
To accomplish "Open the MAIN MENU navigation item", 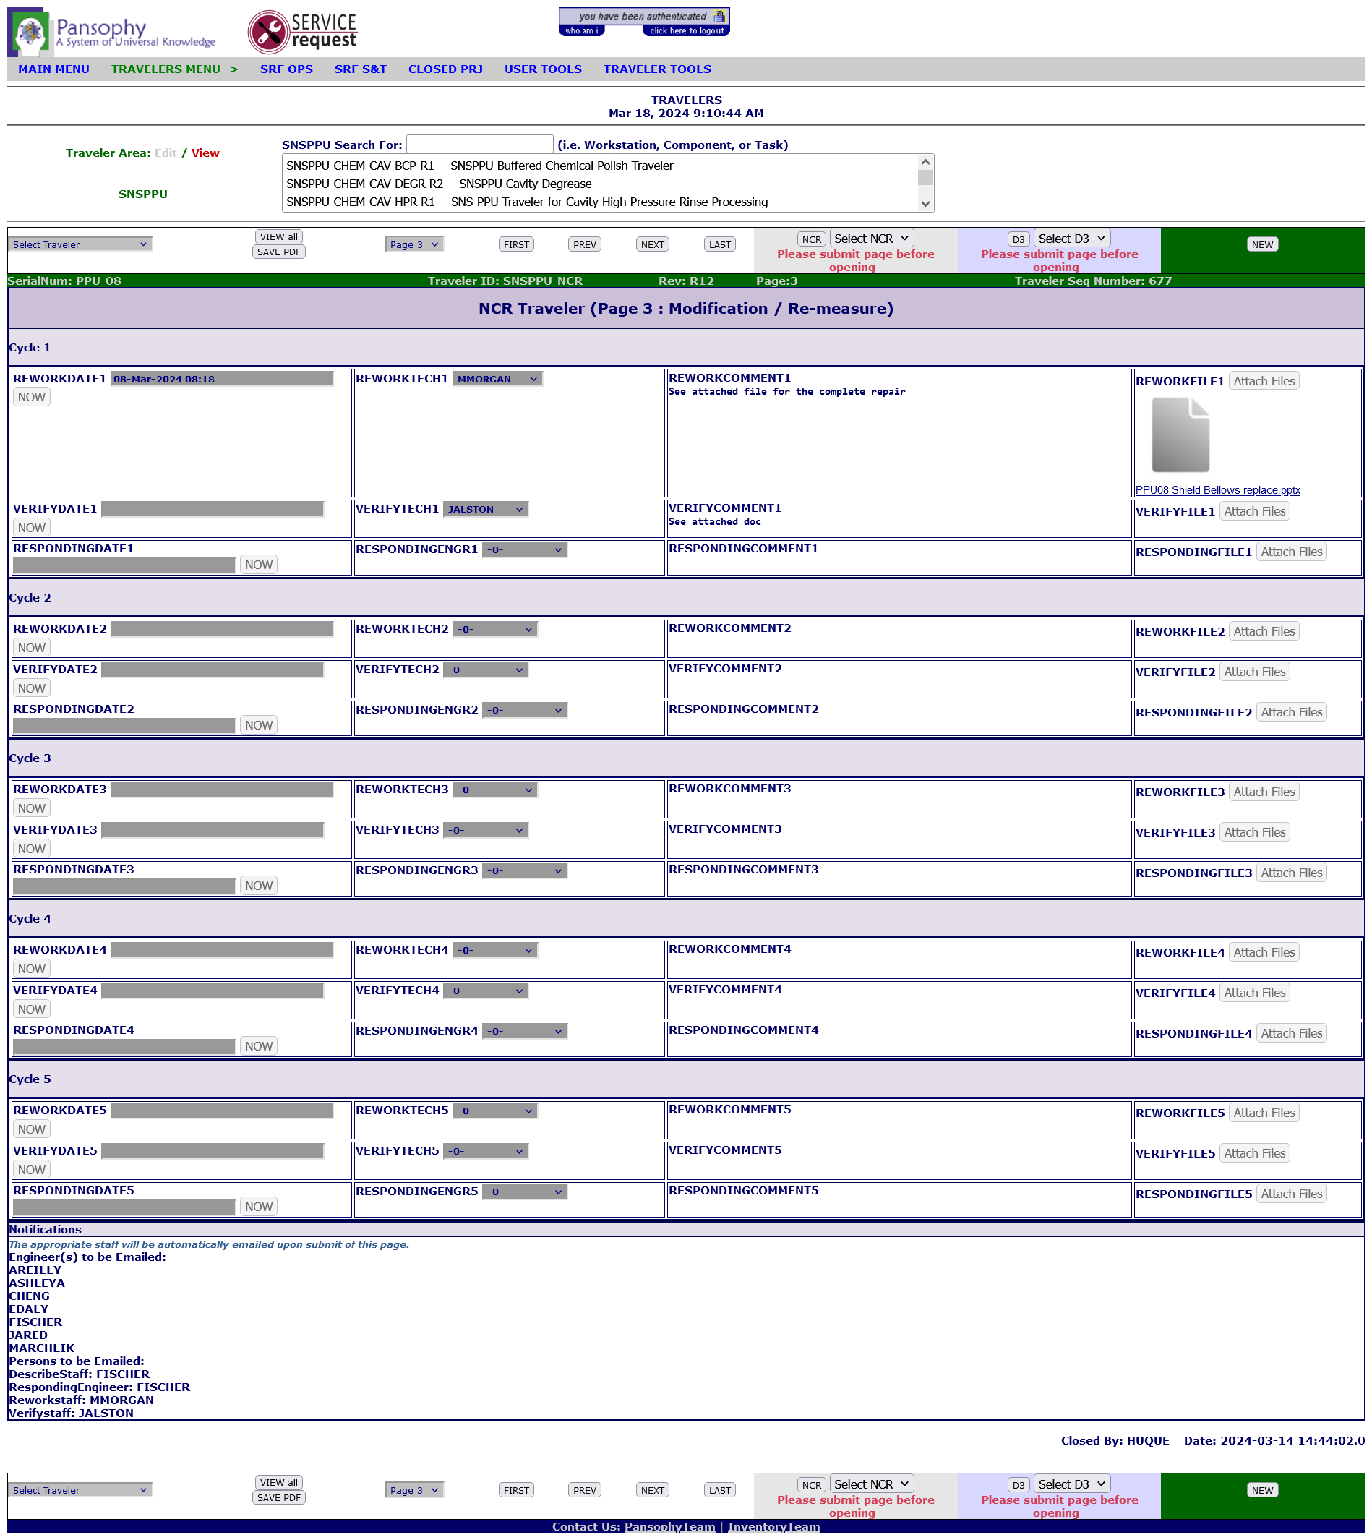I will tap(53, 69).
